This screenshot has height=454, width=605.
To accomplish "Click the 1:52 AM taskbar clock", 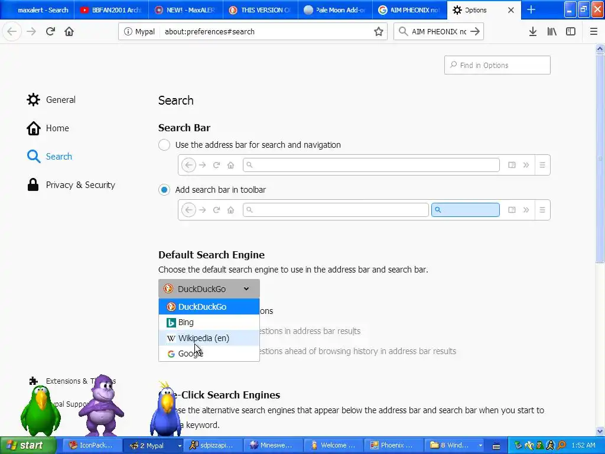I will point(583,446).
